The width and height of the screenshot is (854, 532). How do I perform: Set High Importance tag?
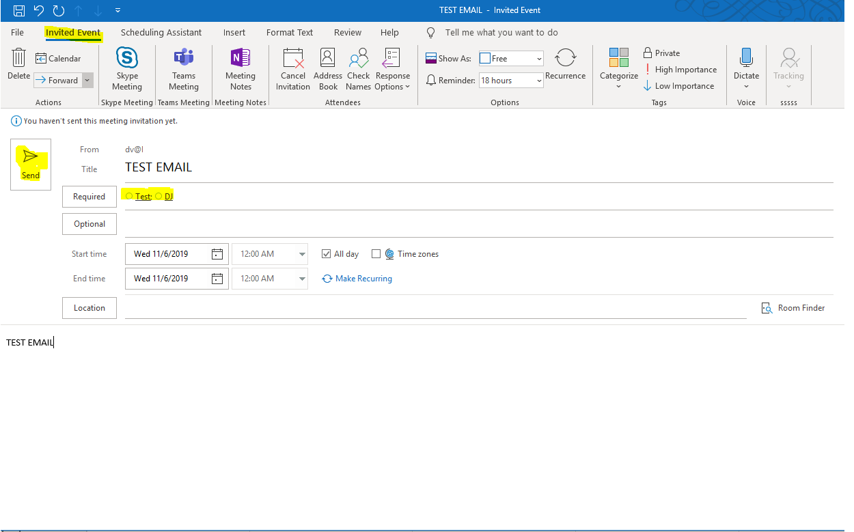point(680,69)
